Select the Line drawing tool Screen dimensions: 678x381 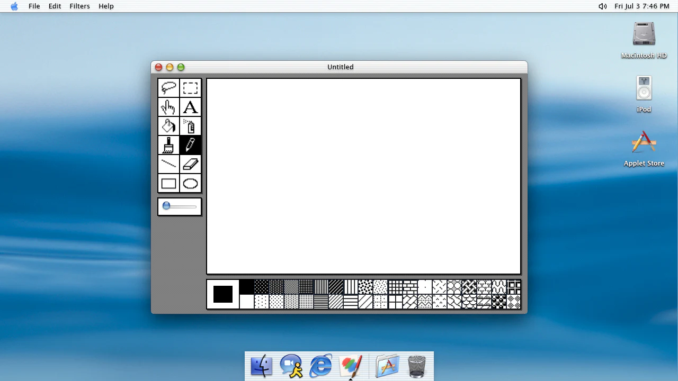click(169, 165)
